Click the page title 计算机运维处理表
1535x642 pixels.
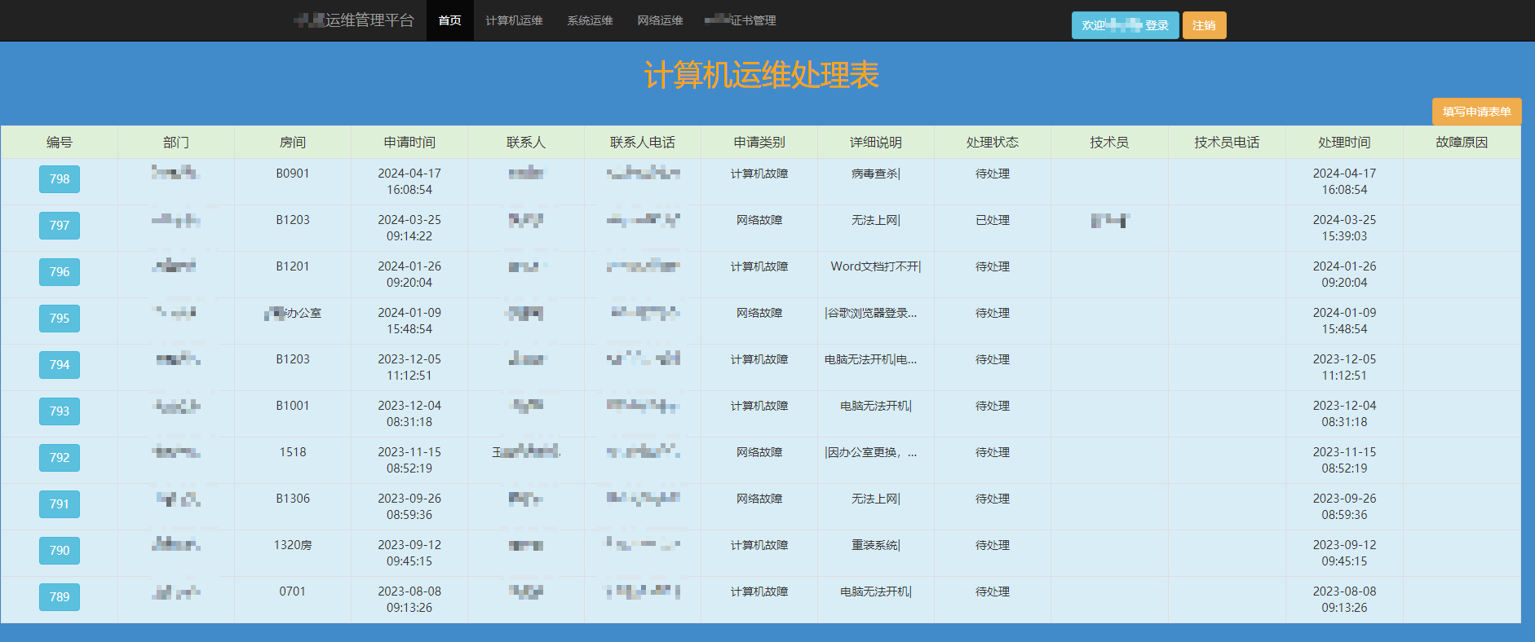[761, 75]
